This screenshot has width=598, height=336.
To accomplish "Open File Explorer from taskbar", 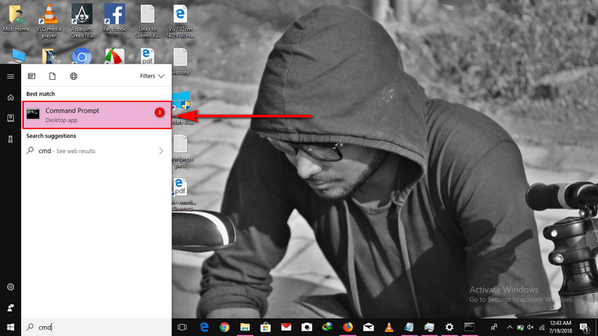I will point(245,327).
